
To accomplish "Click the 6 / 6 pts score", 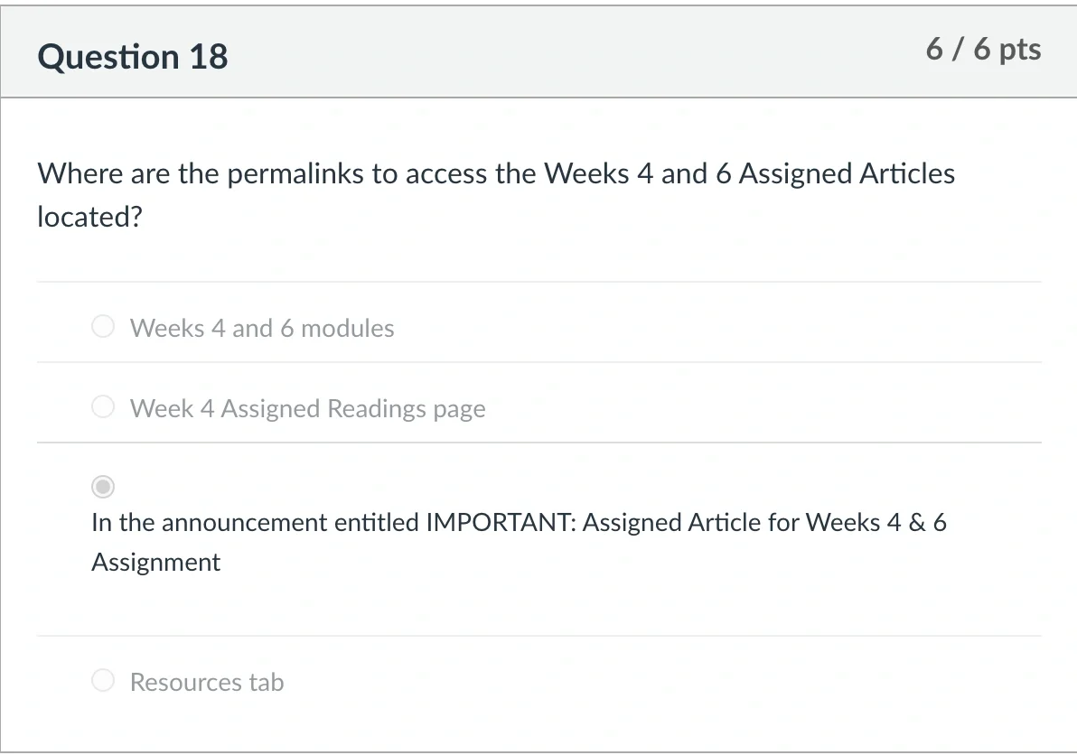I will click(984, 50).
